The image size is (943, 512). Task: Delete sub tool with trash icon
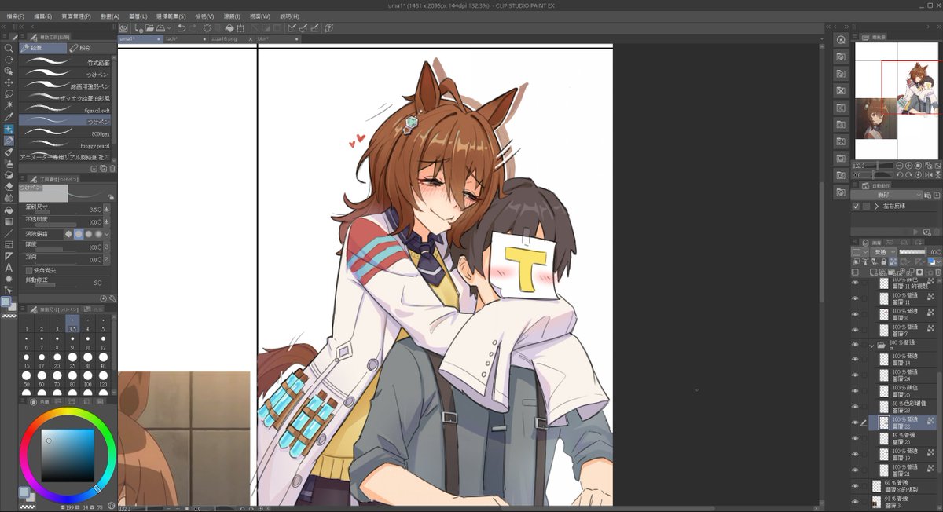coord(112,168)
